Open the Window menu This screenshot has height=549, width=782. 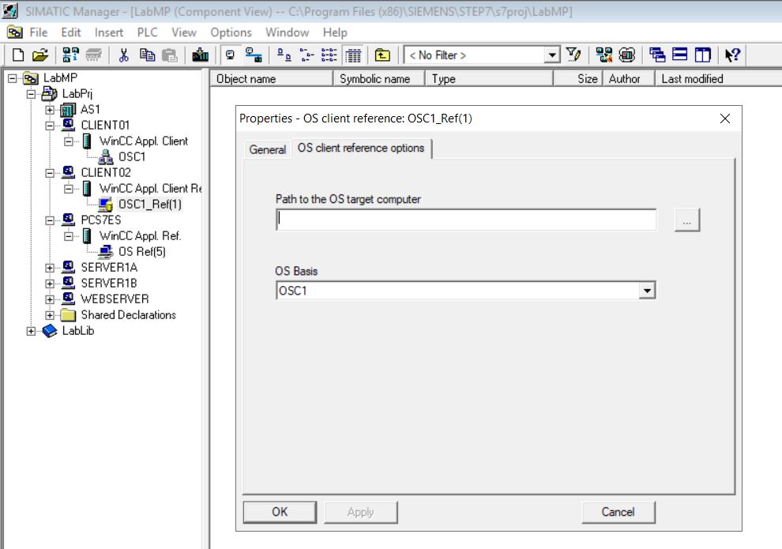pyautogui.click(x=288, y=32)
